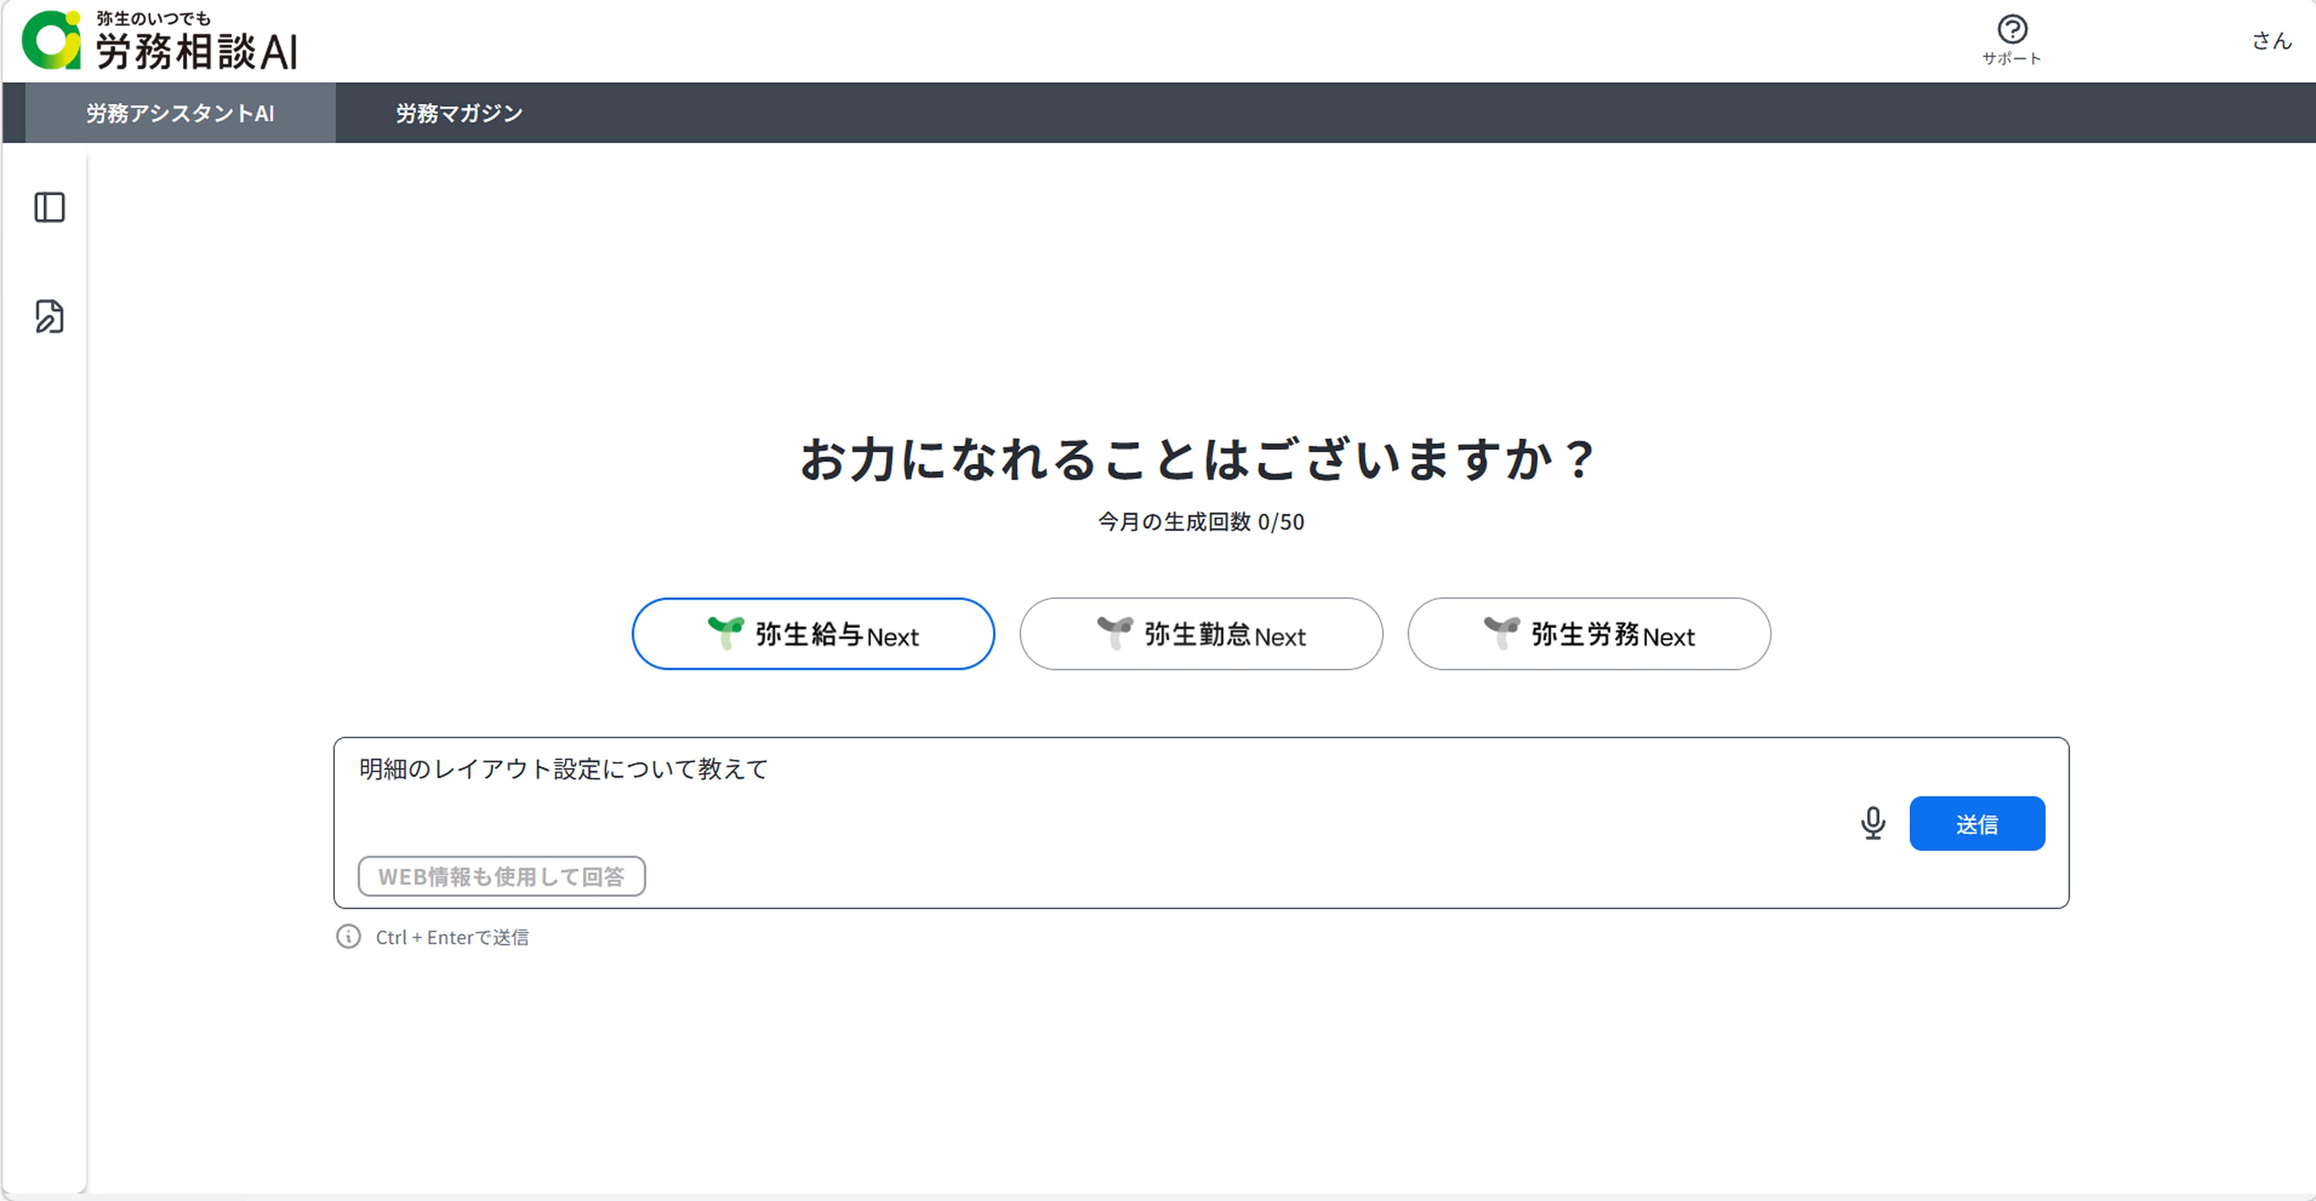This screenshot has height=1201, width=2316.
Task: Select the 弥生労務Next product option
Action: pos(1589,634)
